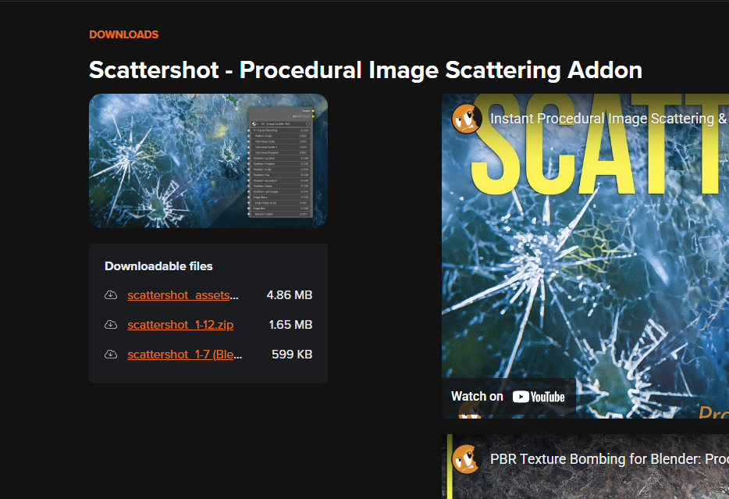Image resolution: width=729 pixels, height=499 pixels.
Task: Click the channel avatar on Scattering video
Action: tap(466, 119)
